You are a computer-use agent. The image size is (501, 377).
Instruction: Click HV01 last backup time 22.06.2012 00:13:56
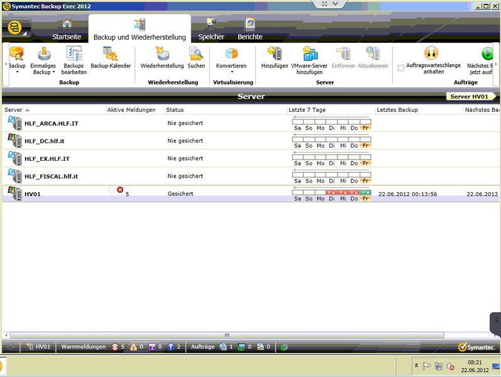[x=408, y=194]
